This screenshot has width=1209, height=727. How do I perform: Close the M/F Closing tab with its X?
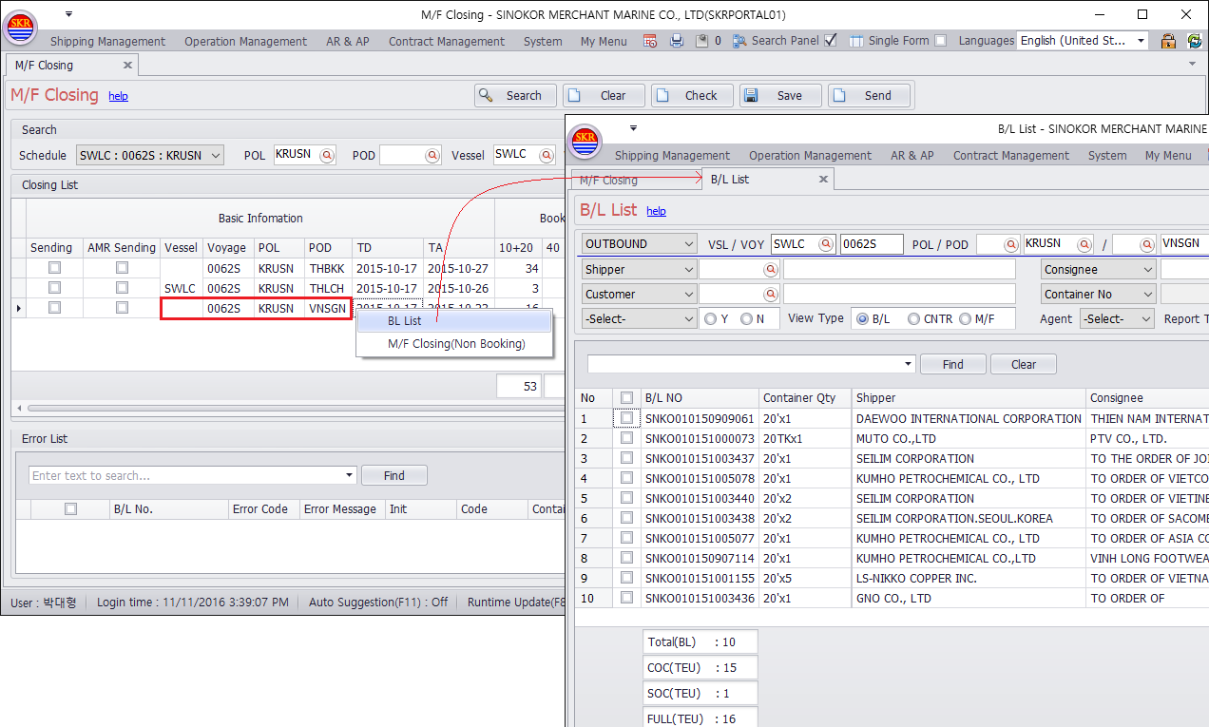tap(127, 66)
